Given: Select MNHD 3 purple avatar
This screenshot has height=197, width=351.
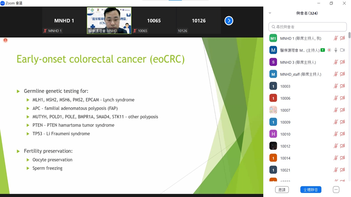Looking at the screenshot, I should 273,62.
